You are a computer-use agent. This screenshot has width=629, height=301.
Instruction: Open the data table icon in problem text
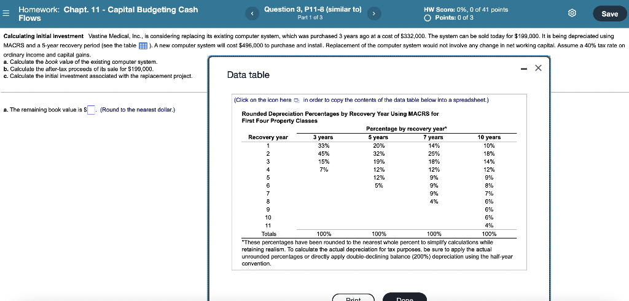coord(143,45)
